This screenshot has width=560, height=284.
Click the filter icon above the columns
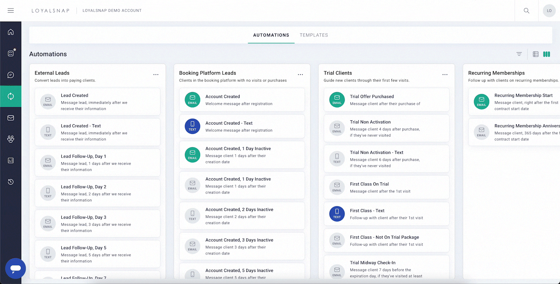(519, 54)
